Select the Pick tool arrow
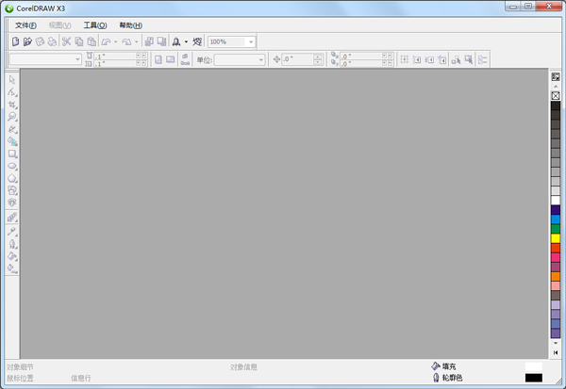 coord(12,80)
